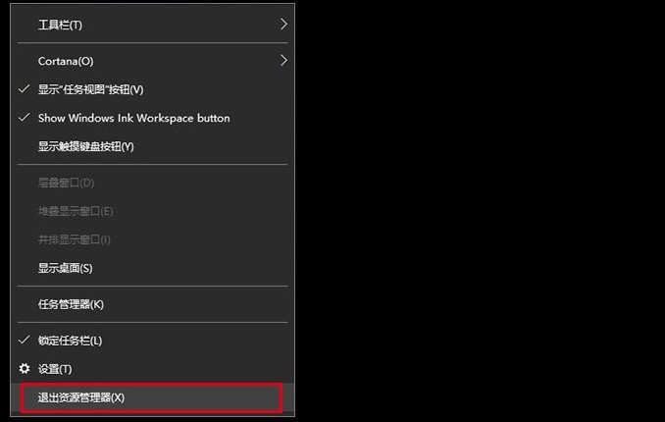Expand the 工具栏(T) submenu arrow

pyautogui.click(x=283, y=24)
